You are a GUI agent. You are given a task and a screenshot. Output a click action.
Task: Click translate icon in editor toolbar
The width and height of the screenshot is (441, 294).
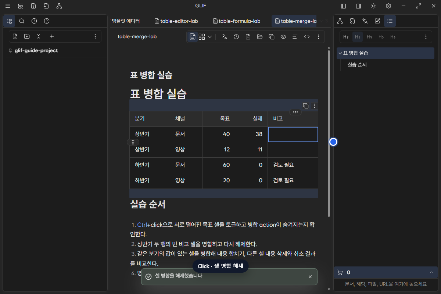(225, 37)
